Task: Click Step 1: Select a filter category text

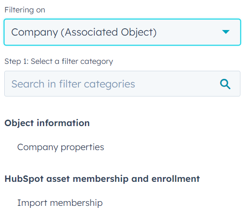Action: point(59,61)
